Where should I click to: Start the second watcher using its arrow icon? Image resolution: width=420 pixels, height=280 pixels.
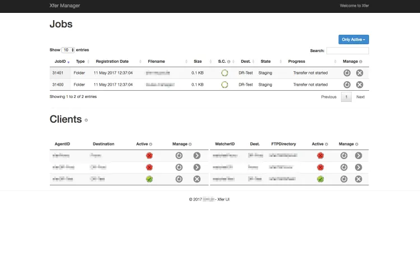358,167
